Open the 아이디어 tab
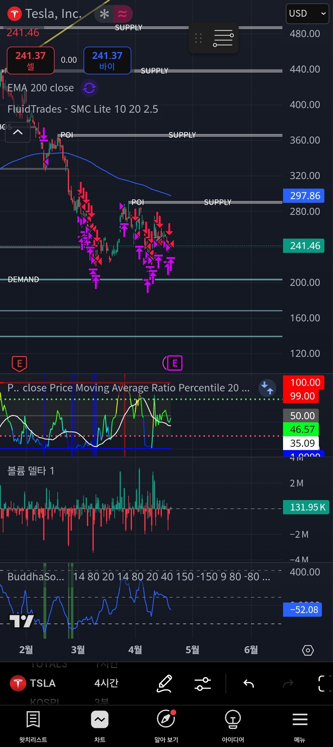The width and height of the screenshot is (333, 747). (233, 726)
